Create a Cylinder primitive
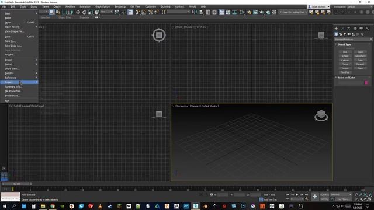This screenshot has width=374, height=210. (345, 60)
